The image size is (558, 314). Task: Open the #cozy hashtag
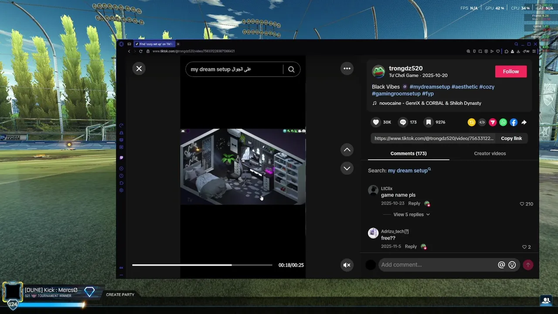click(487, 87)
